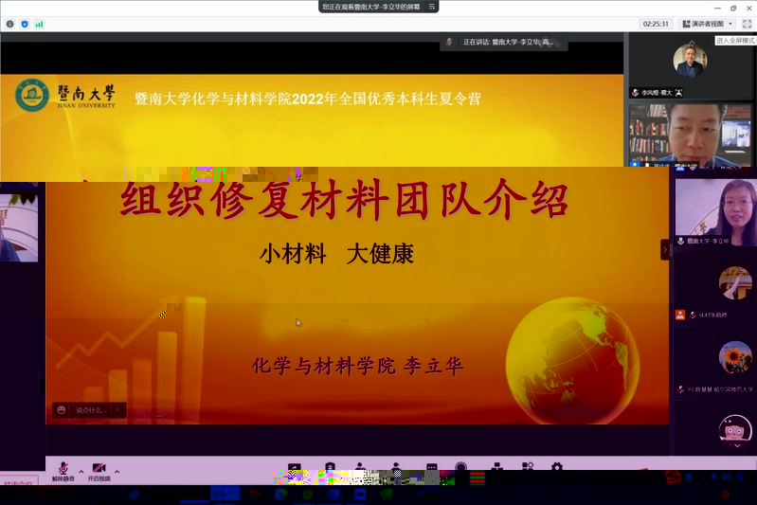The image size is (757, 505).
Task: Collapse the chat input bar arrow
Action: point(118,410)
